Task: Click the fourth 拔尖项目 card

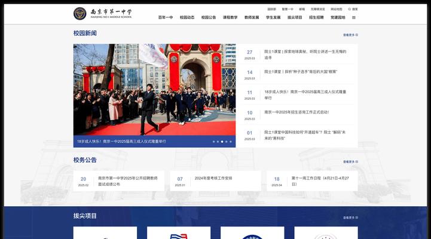Action: (326, 232)
